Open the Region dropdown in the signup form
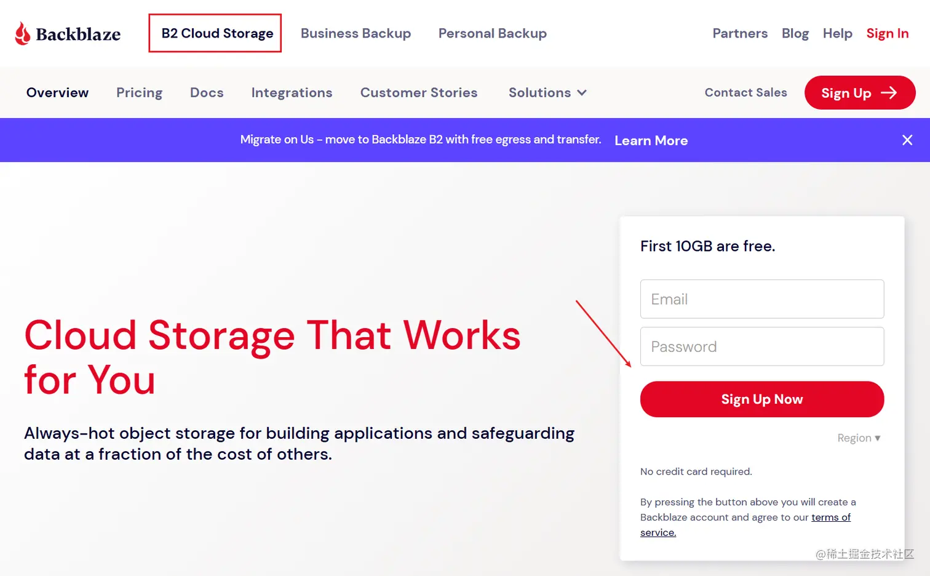 tap(859, 438)
